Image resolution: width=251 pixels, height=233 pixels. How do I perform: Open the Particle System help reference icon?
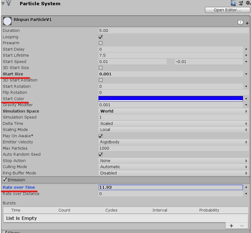pos(233,3)
